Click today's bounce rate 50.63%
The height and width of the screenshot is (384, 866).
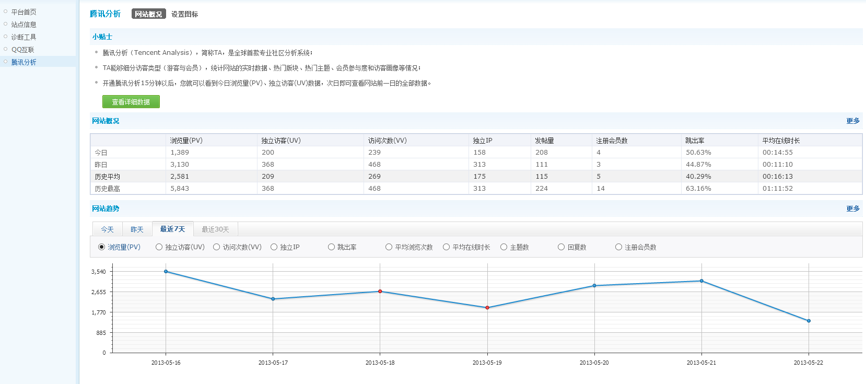(698, 153)
